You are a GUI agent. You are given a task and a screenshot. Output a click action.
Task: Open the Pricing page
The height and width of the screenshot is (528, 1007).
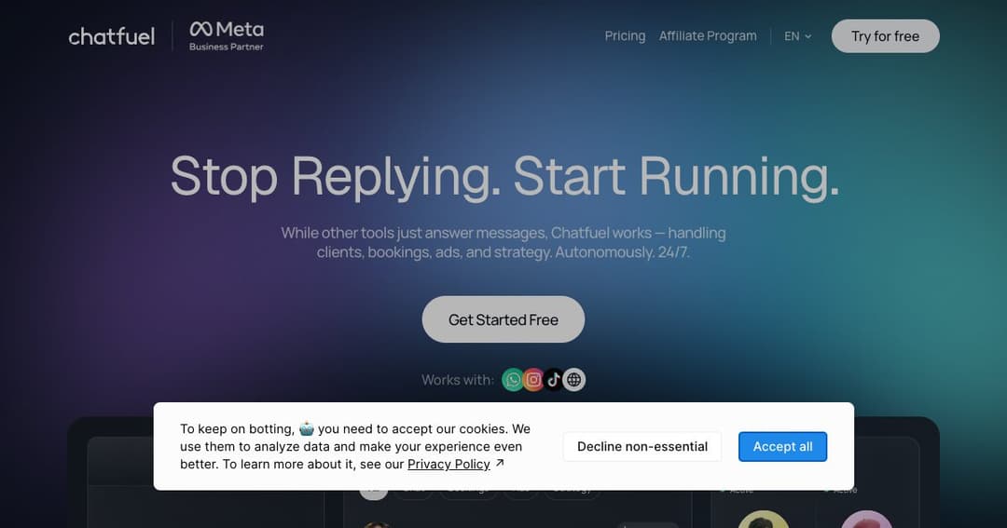[x=625, y=36]
